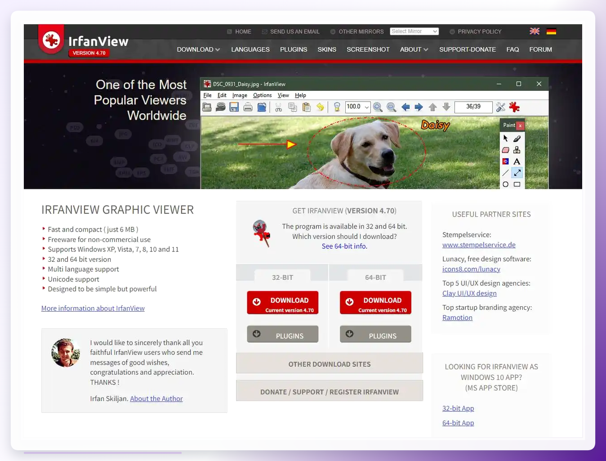This screenshot has width=606, height=461.
Task: Click DONATE / SUPPORT / REGISTER IRFANVIEW button
Action: (x=330, y=391)
